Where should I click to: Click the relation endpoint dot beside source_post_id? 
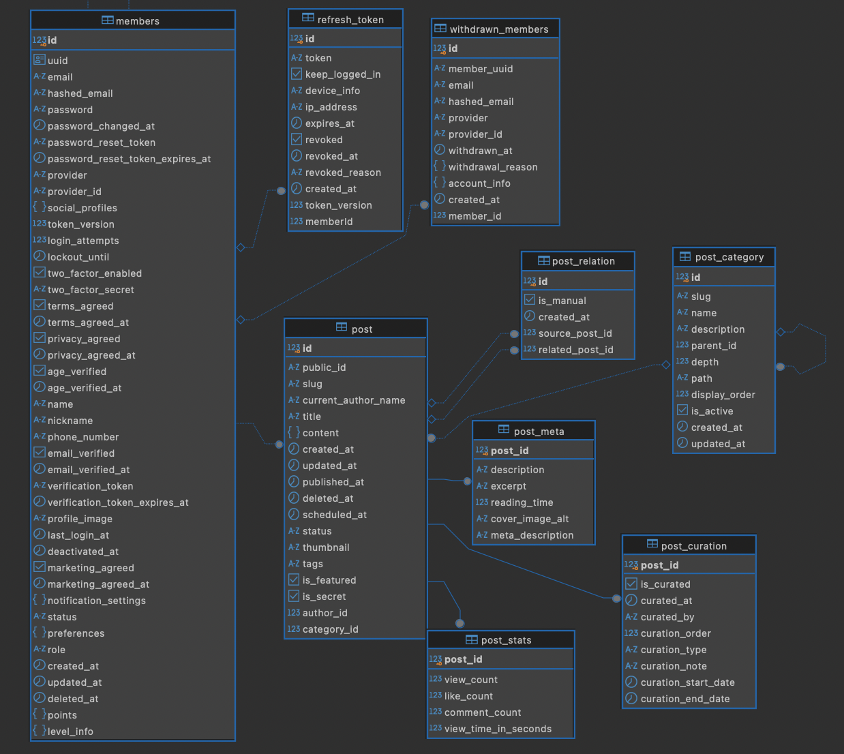[515, 333]
